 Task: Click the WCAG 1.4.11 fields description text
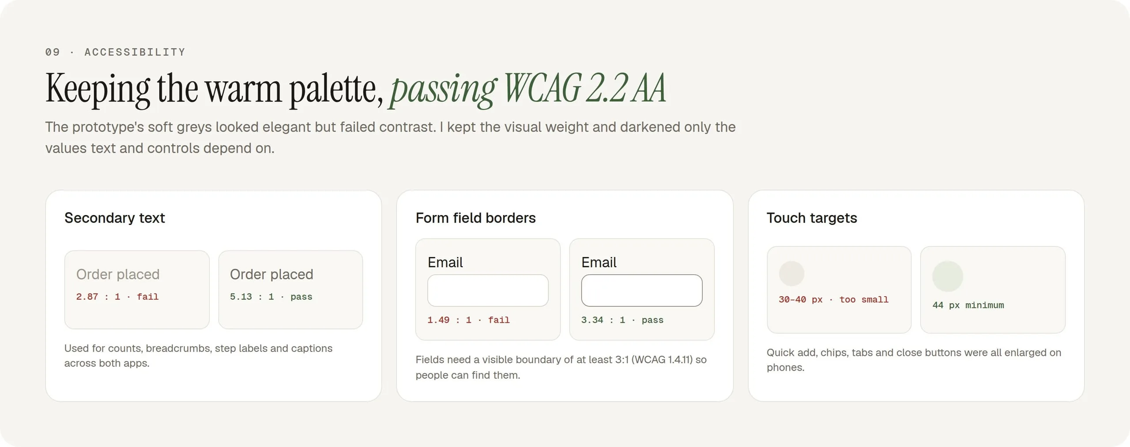[x=561, y=367]
